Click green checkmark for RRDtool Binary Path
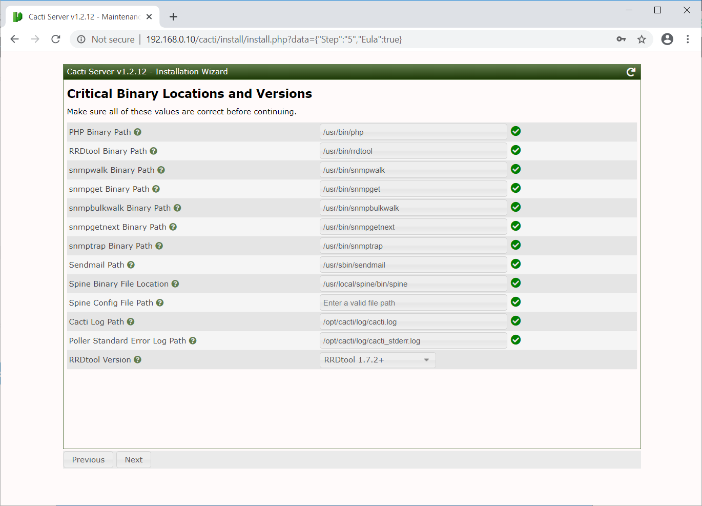Viewport: 702px width, 506px height. click(x=516, y=150)
